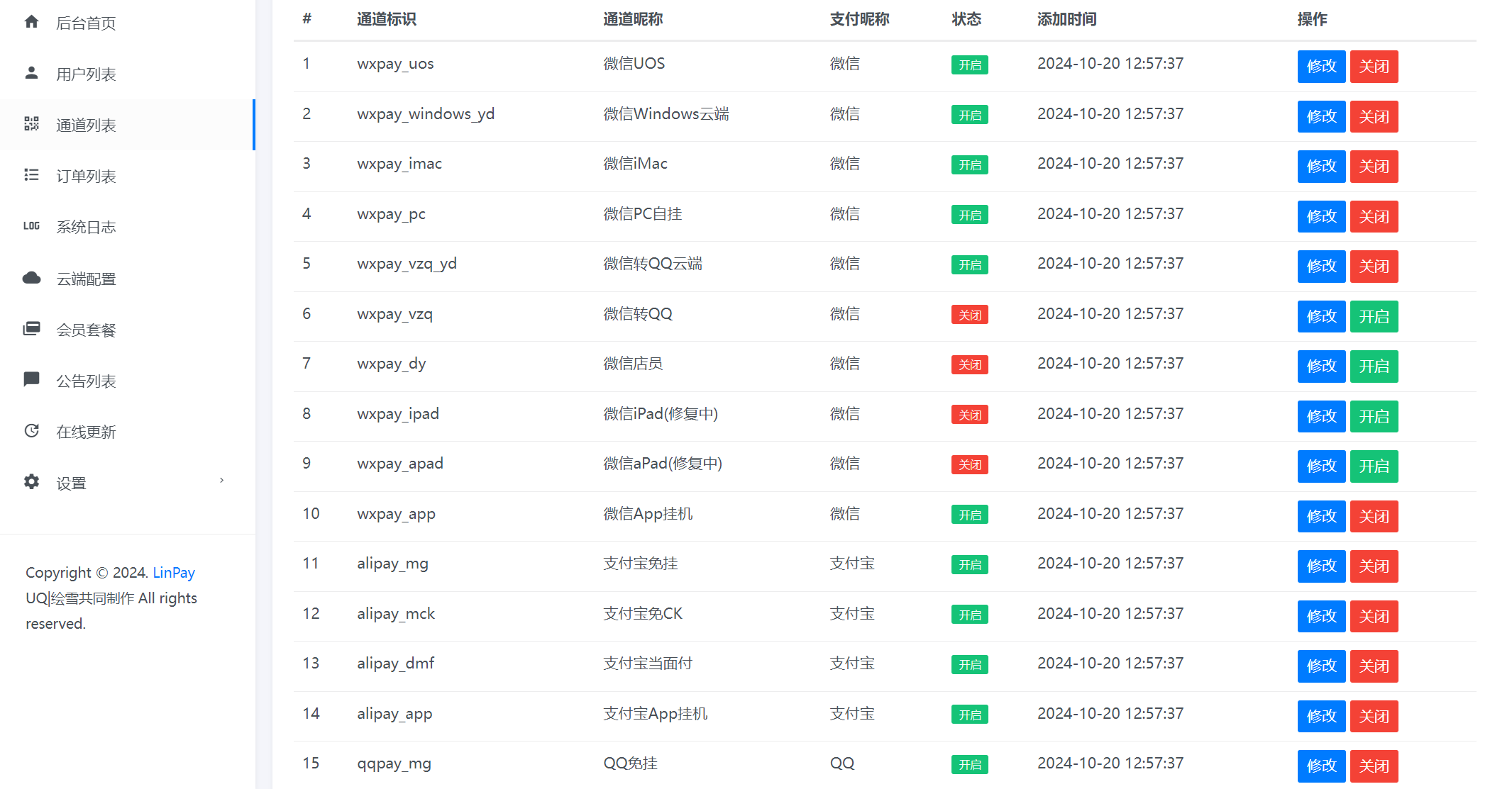Click 修改 for wxpay_windows_yd
The width and height of the screenshot is (1490, 789).
tap(1321, 116)
